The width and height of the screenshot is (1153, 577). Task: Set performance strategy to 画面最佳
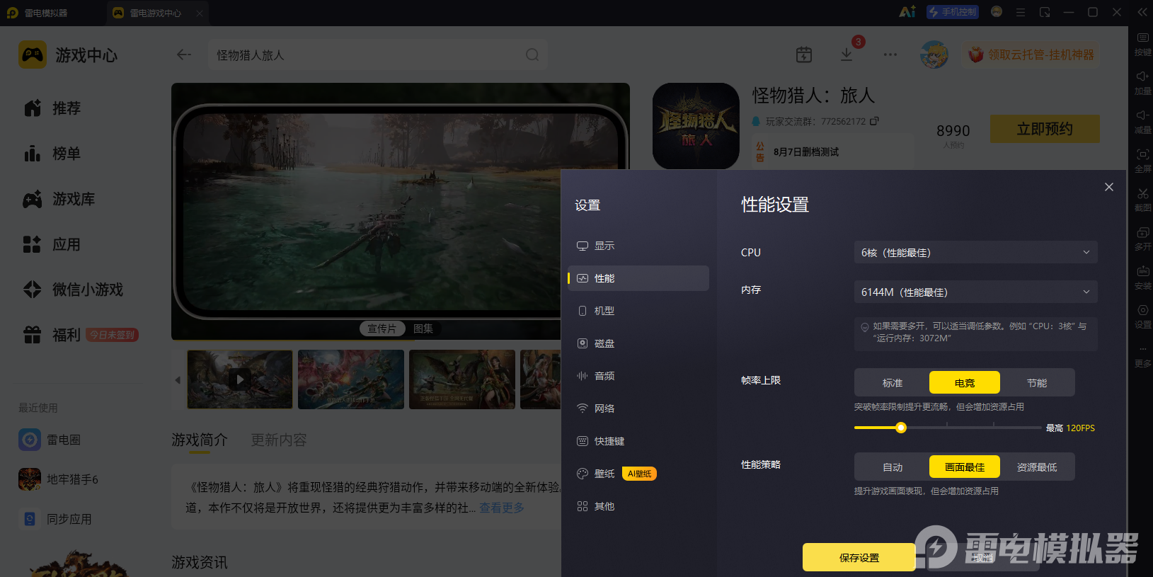[965, 467]
